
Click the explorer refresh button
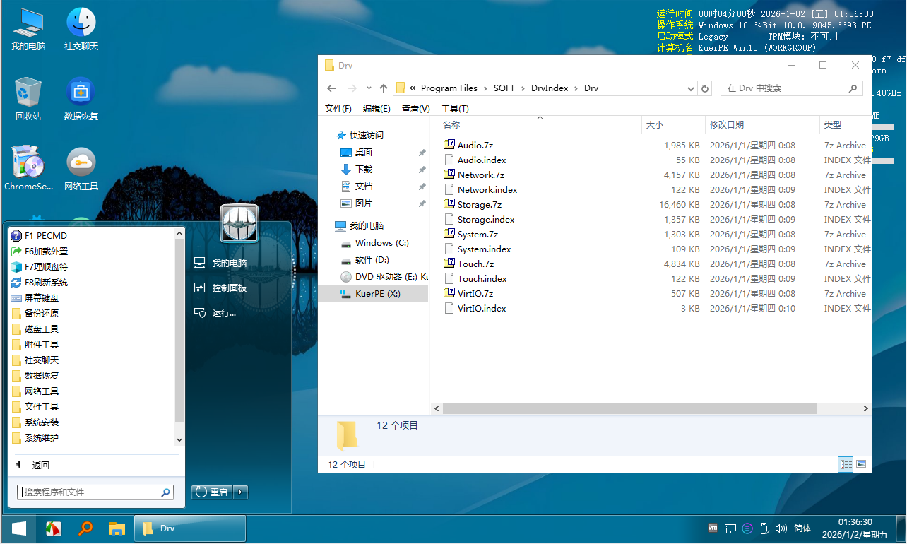[704, 88]
